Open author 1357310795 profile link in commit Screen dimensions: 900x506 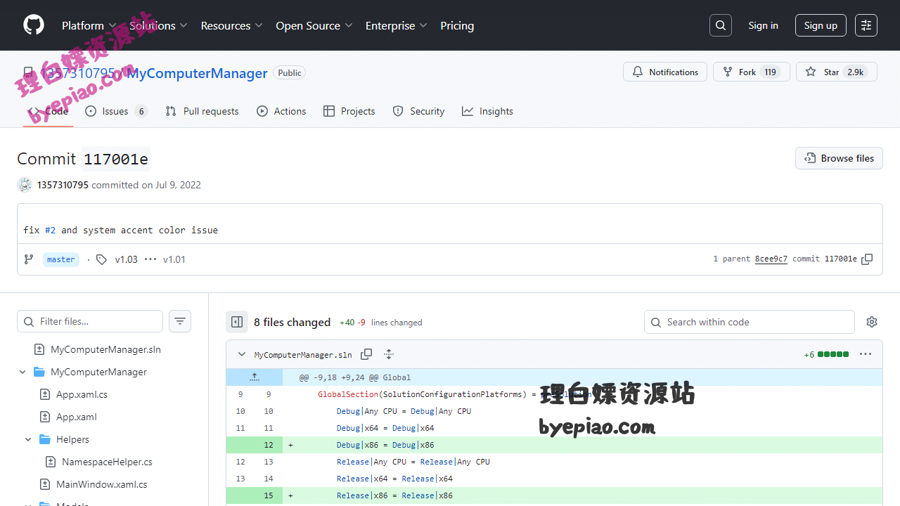point(63,185)
